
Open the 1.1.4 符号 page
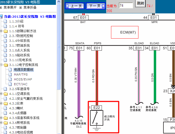[x=17, y=26]
